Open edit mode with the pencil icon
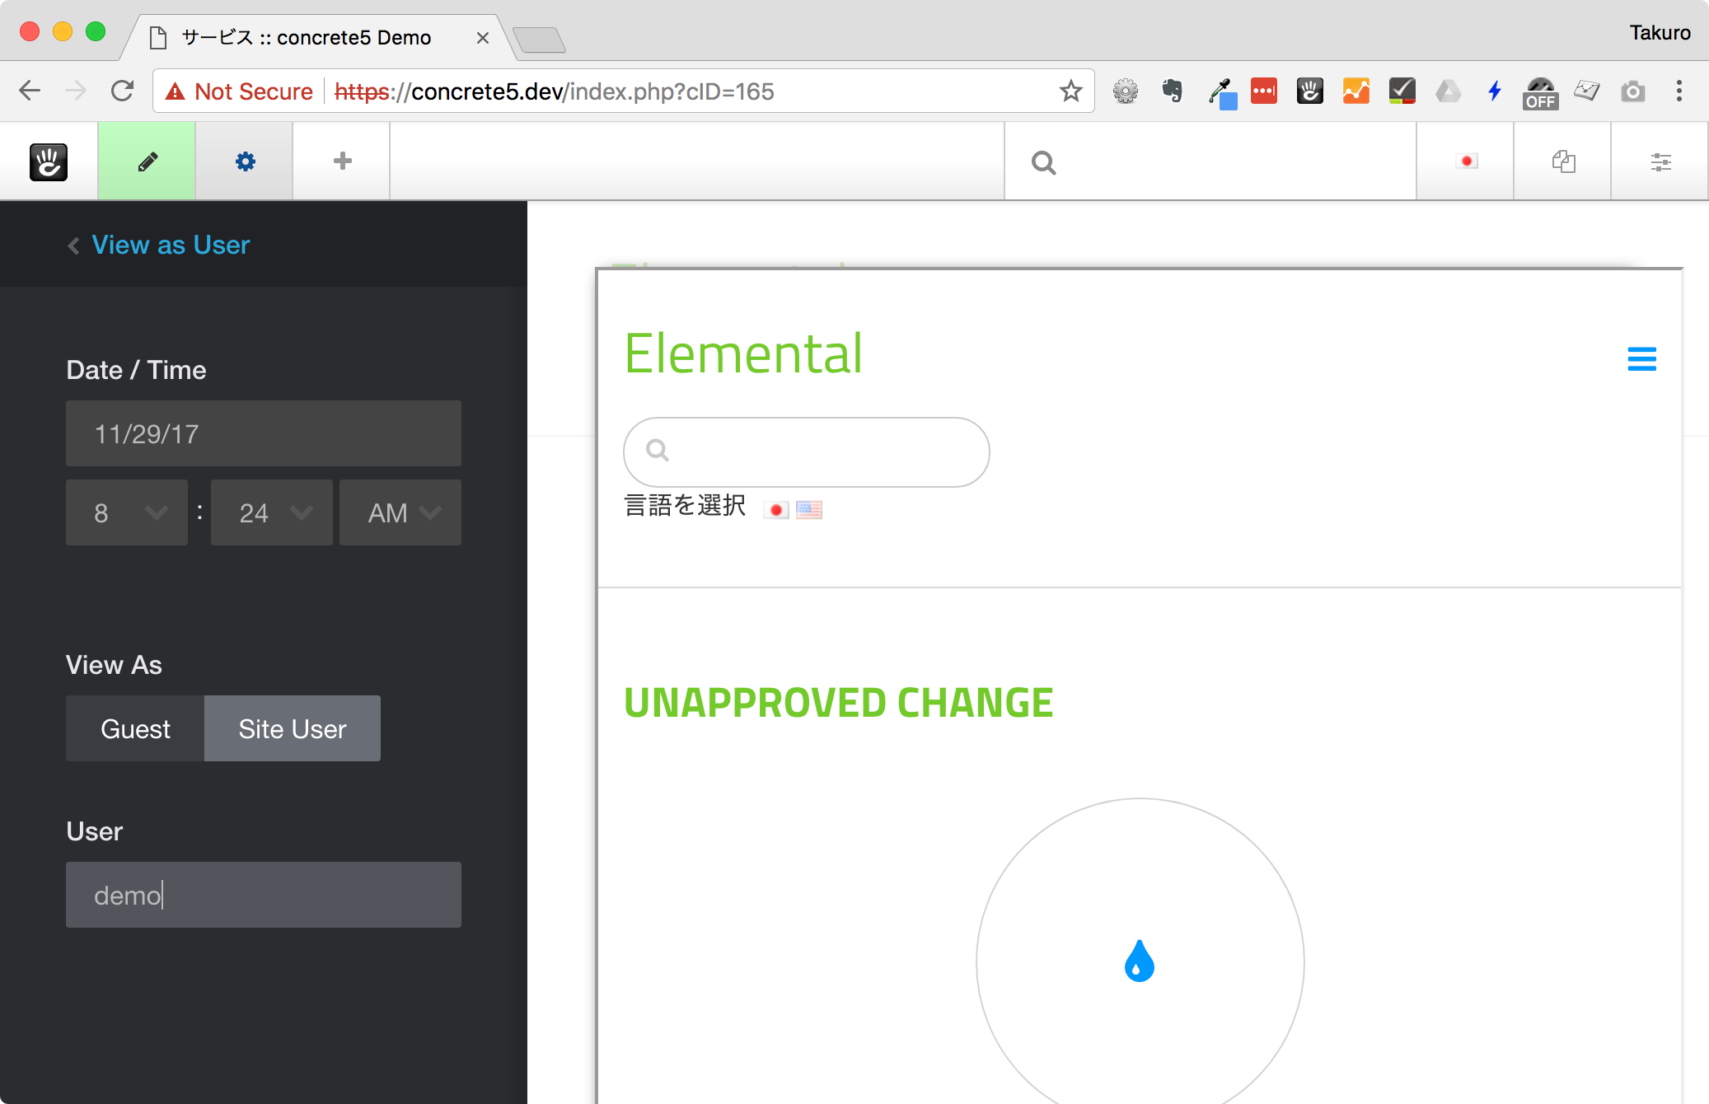 pyautogui.click(x=146, y=161)
